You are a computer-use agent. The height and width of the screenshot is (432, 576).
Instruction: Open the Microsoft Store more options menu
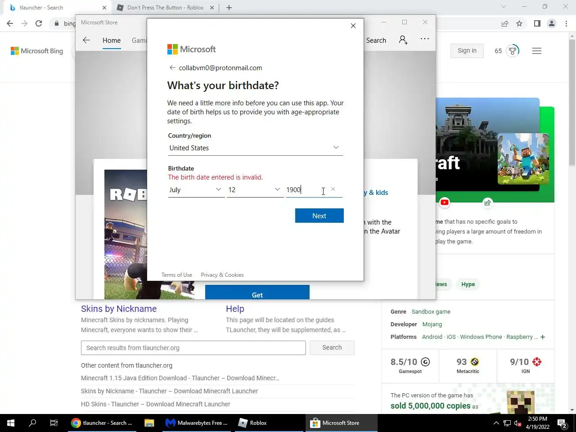click(x=425, y=39)
